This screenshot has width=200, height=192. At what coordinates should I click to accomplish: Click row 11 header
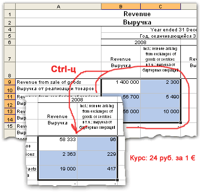click(10, 96)
